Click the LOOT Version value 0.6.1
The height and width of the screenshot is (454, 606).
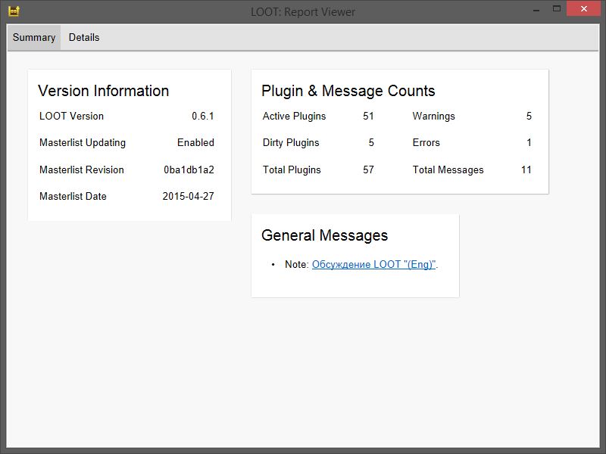(203, 117)
